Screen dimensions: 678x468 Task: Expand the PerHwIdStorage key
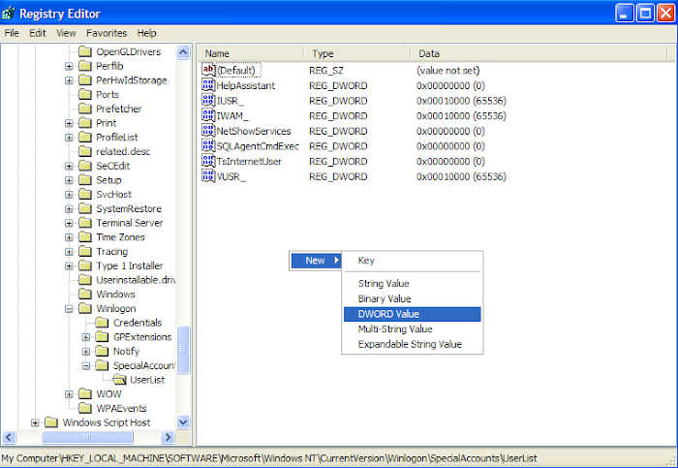point(69,80)
